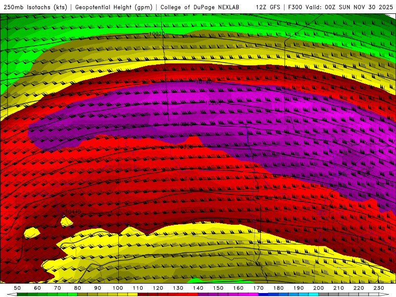396x297 pixels.
Task: Click the 170 value on the color scale
Action: pyautogui.click(x=258, y=288)
